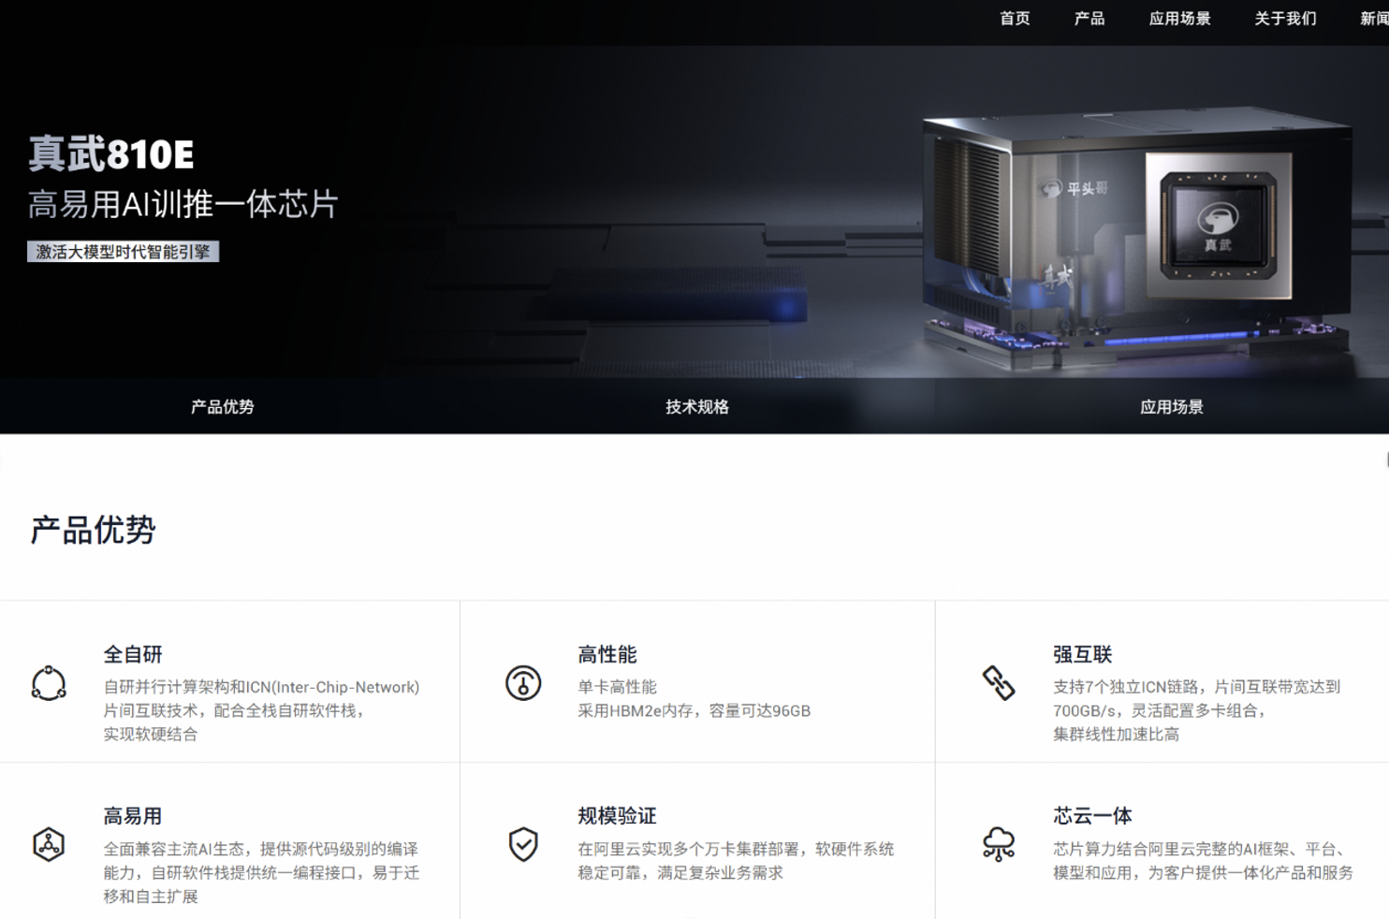The height and width of the screenshot is (919, 1389).
Task: Click the 真武810E product title
Action: [x=111, y=154]
